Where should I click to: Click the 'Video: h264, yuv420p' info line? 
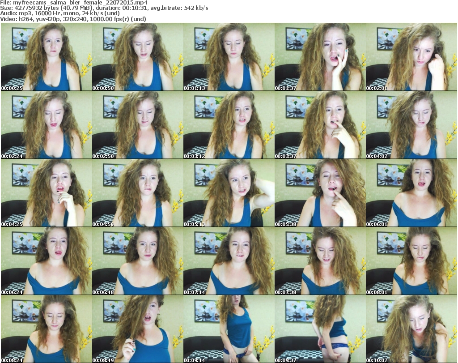click(73, 19)
